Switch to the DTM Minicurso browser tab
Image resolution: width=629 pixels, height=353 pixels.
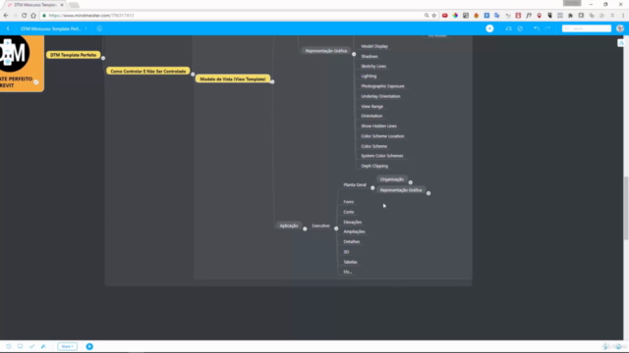click(x=35, y=5)
